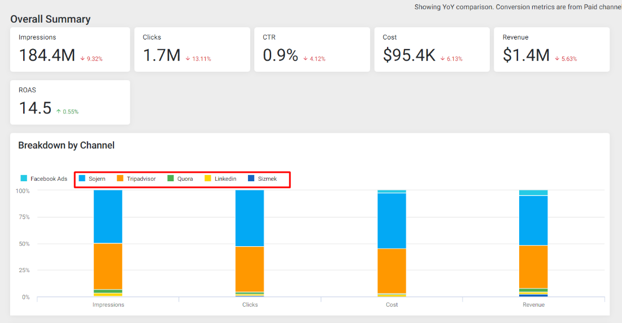622x323 pixels.
Task: Select the 1.7M Clicks value
Action: tap(162, 55)
